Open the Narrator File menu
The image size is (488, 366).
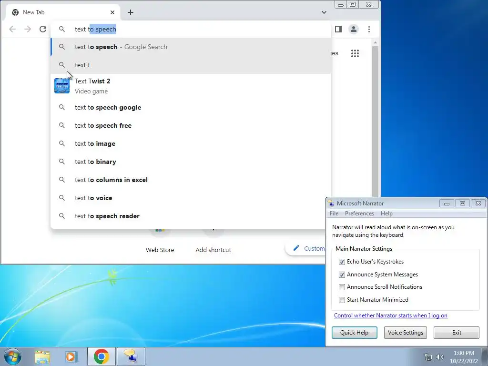[x=334, y=213]
